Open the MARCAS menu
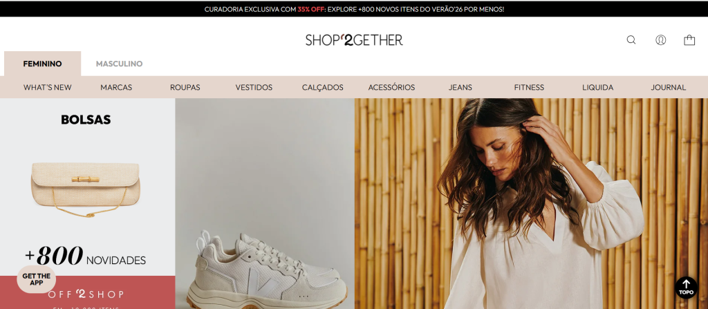Image resolution: width=708 pixels, height=309 pixels. coord(116,87)
